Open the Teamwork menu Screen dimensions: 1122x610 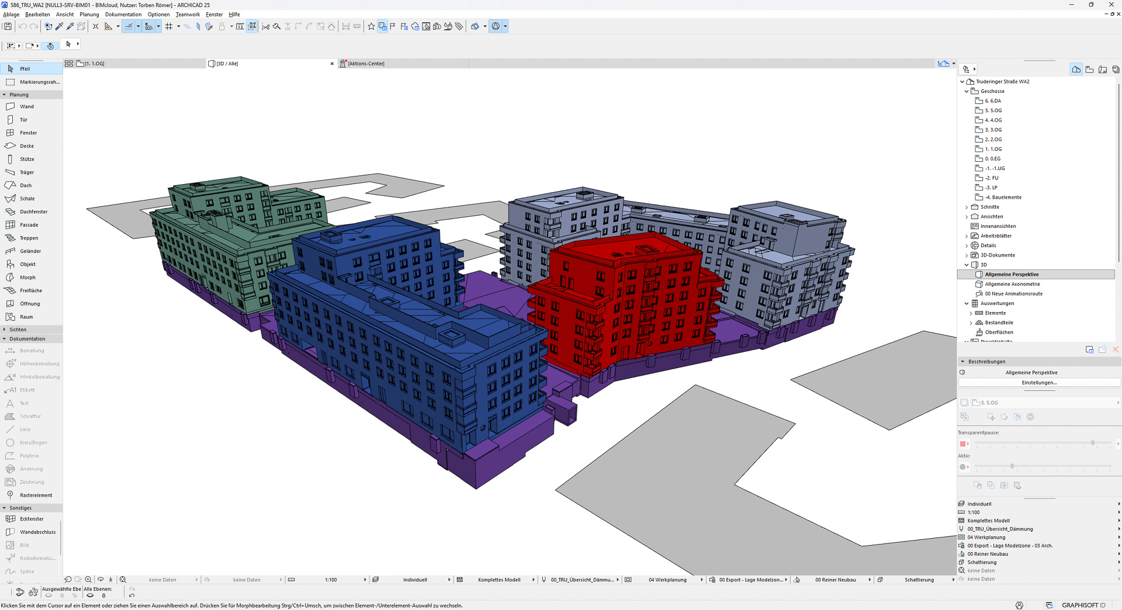pyautogui.click(x=188, y=15)
